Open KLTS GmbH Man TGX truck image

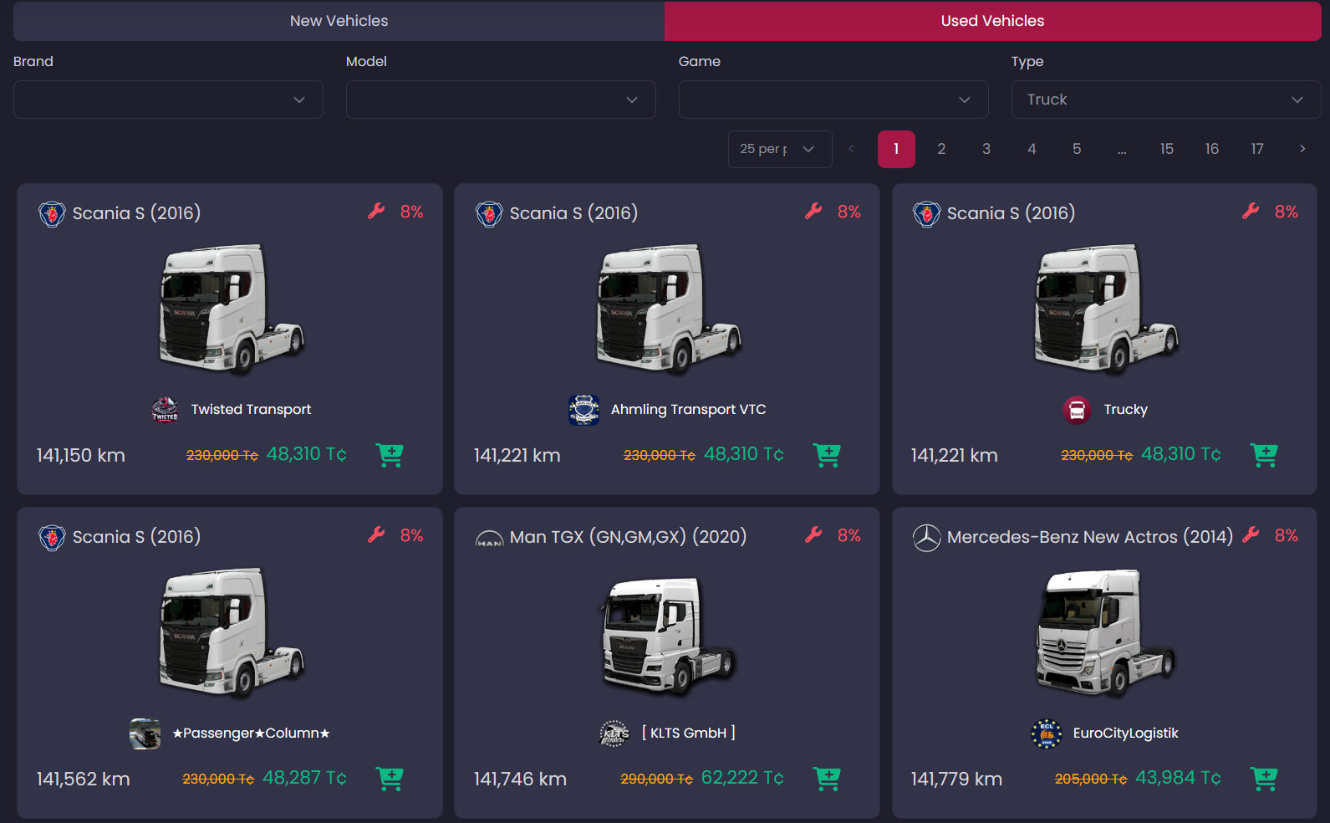pos(668,636)
